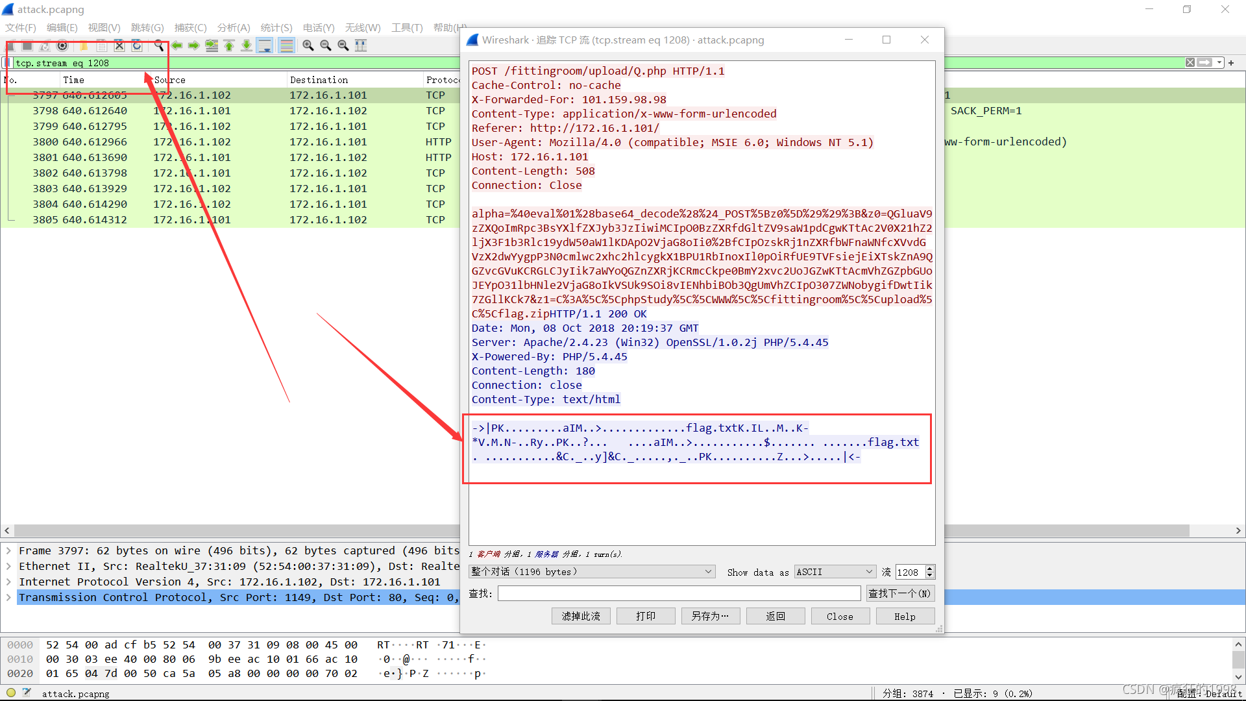Sort by the Time column header

point(73,80)
